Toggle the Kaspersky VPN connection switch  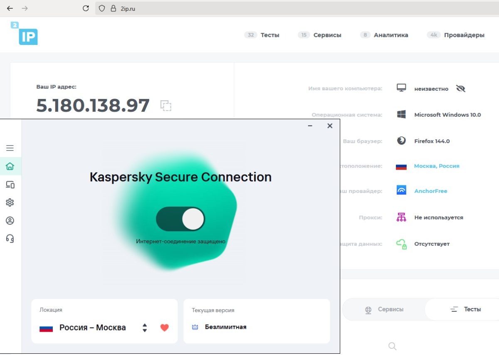[180, 219]
